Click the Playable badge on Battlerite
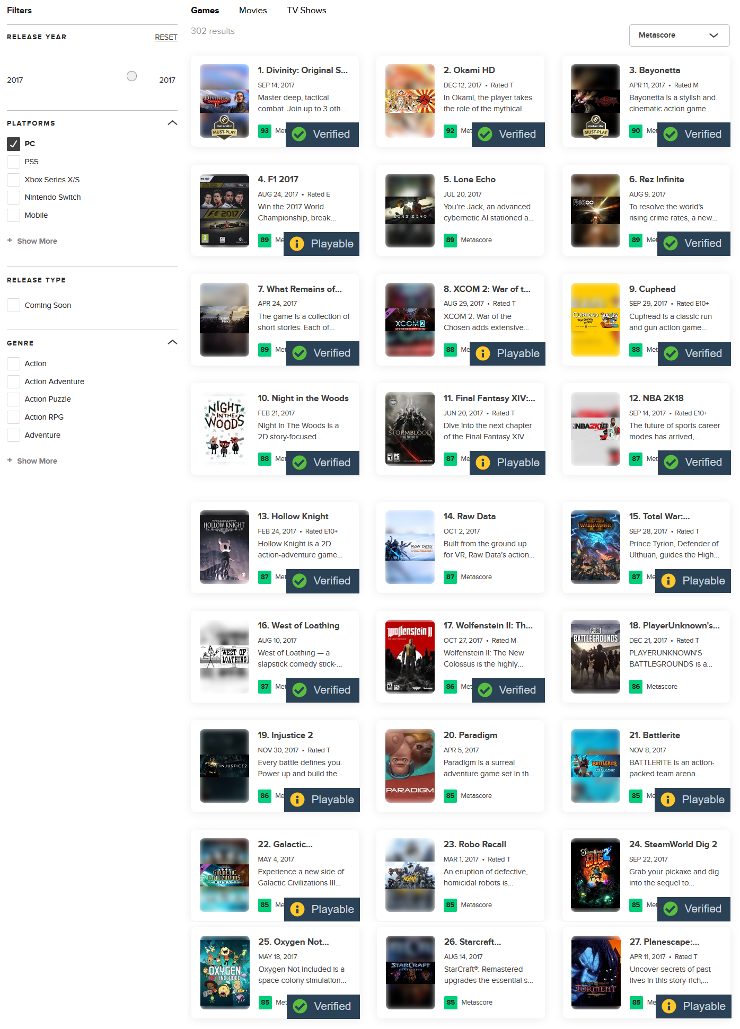 point(692,800)
